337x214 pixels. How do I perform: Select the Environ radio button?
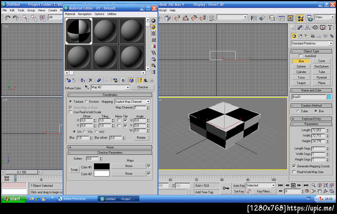click(x=86, y=101)
